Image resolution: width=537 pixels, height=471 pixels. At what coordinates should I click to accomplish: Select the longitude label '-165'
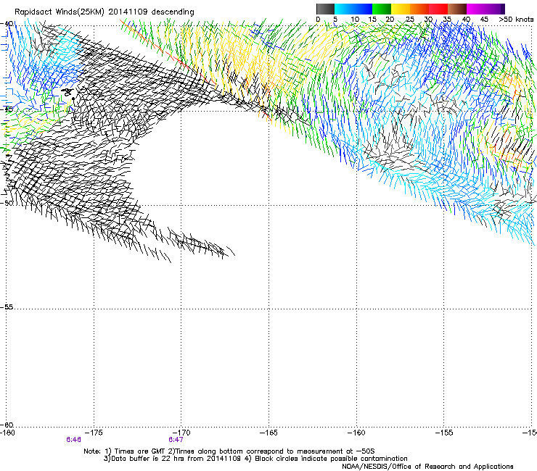click(x=268, y=433)
